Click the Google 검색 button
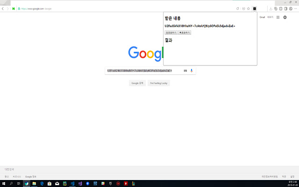 coord(137,83)
